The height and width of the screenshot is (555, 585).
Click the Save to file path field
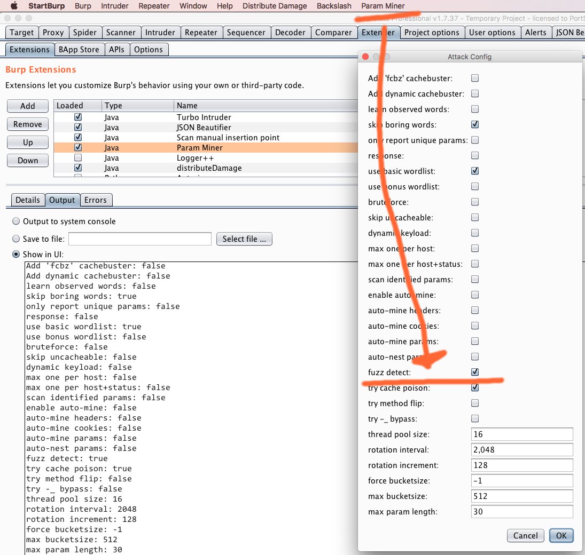click(140, 239)
